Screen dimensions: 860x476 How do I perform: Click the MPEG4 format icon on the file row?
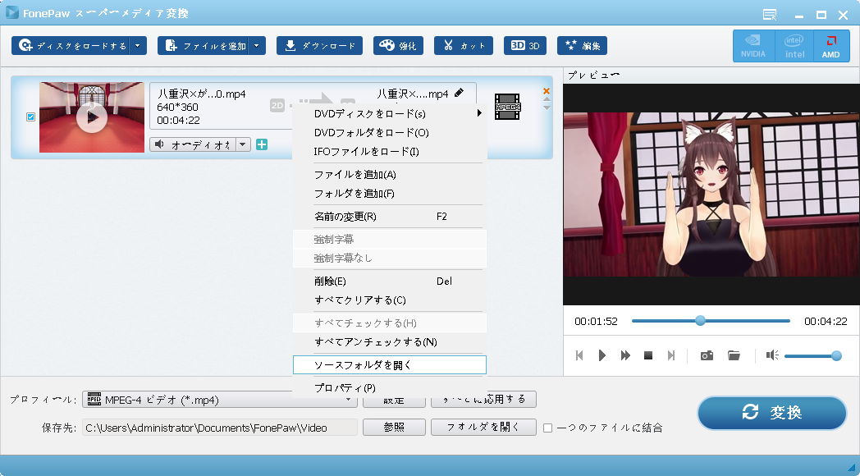pos(507,107)
